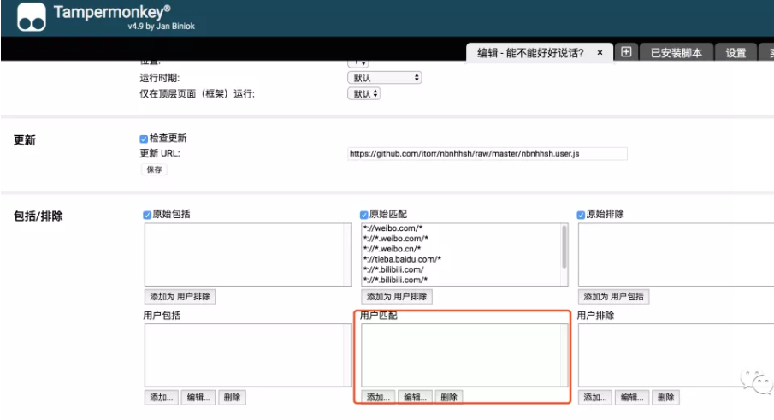This screenshot has width=774, height=420.
Task: Click 添加为 用户排除 under 原始匹配
Action: (396, 296)
